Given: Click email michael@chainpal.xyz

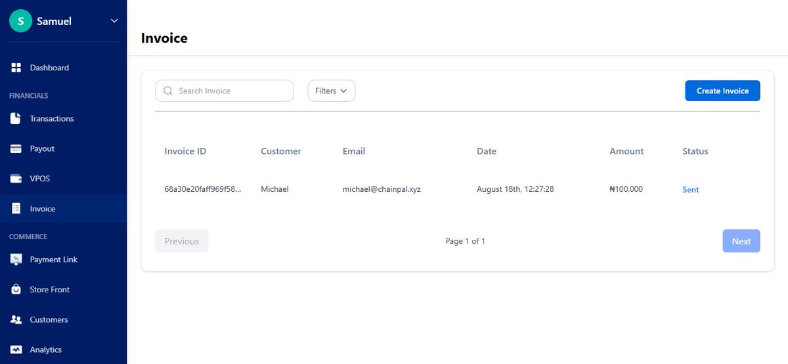Looking at the screenshot, I should (x=382, y=189).
